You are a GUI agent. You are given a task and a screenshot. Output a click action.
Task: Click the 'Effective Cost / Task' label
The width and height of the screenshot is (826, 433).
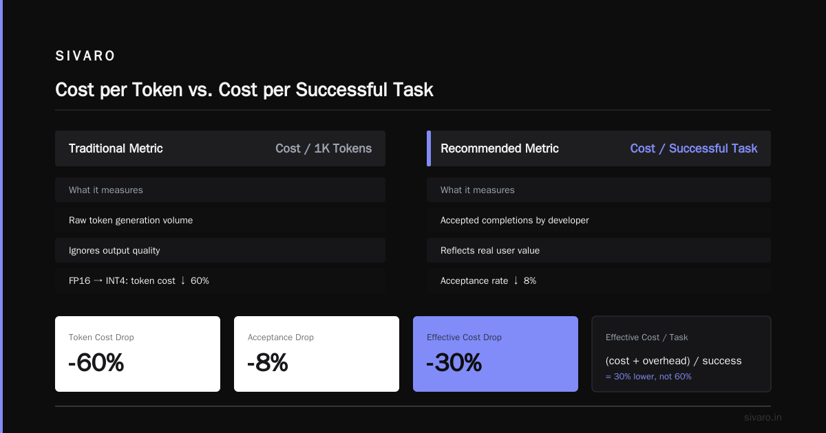(647, 337)
